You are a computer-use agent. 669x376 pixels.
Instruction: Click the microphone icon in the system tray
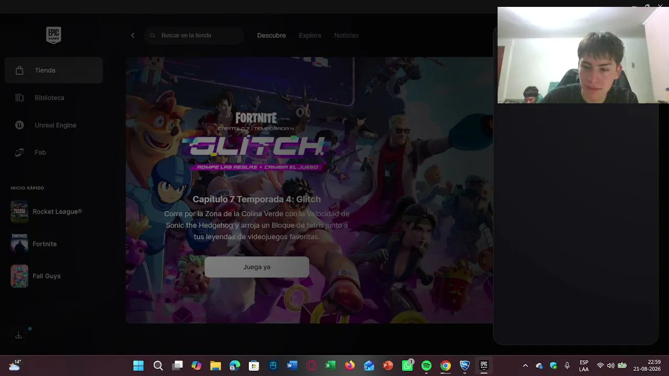[567, 366]
